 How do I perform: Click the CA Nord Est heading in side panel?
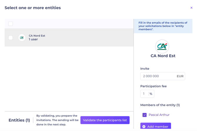(x=163, y=56)
